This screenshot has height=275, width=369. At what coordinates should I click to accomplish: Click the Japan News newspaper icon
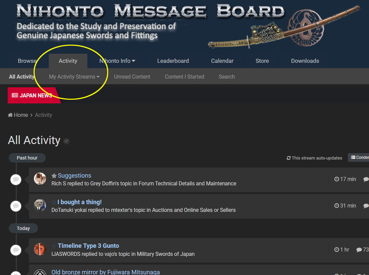(x=15, y=95)
